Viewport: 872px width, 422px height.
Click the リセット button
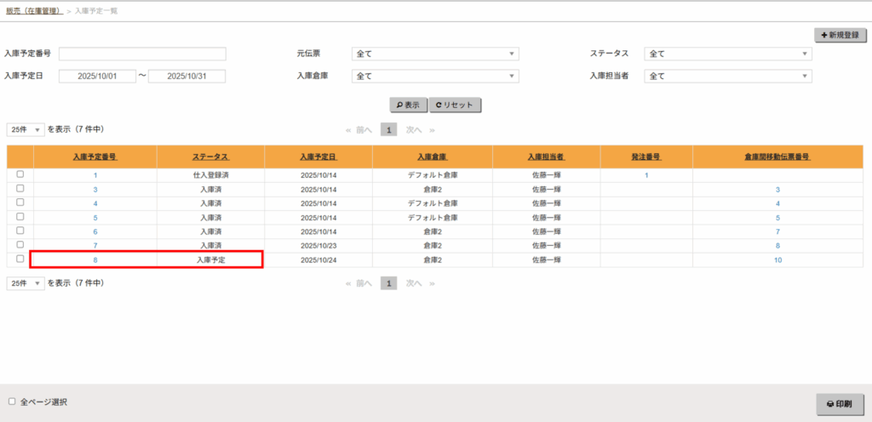(x=456, y=105)
